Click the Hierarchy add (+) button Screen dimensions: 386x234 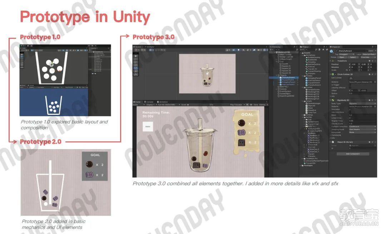pos(271,50)
